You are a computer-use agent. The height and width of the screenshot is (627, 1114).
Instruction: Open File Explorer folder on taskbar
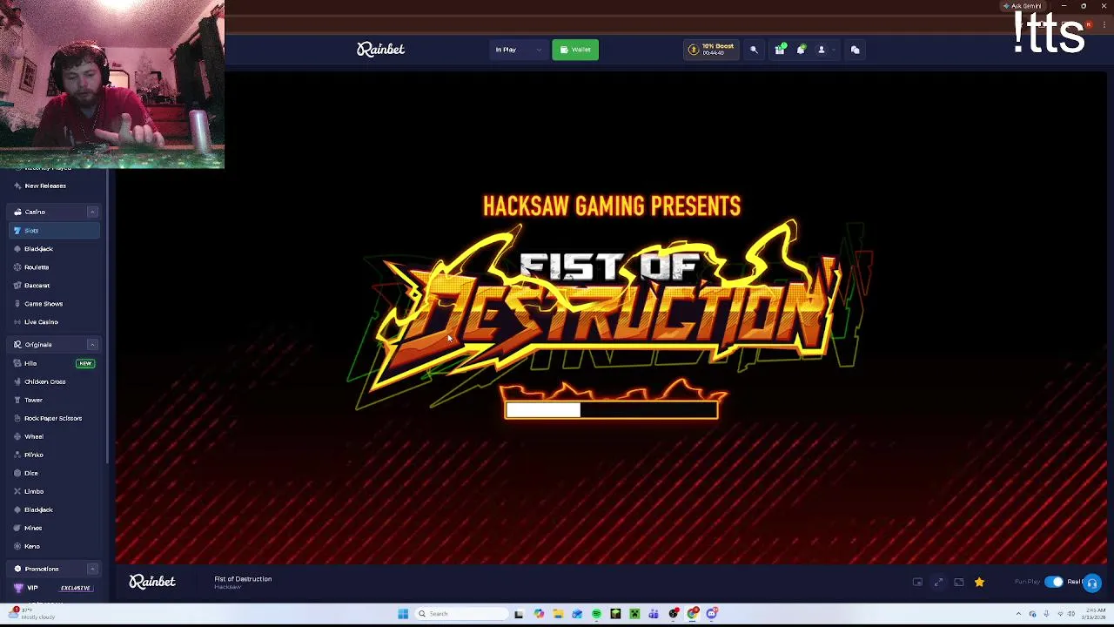pos(558,614)
